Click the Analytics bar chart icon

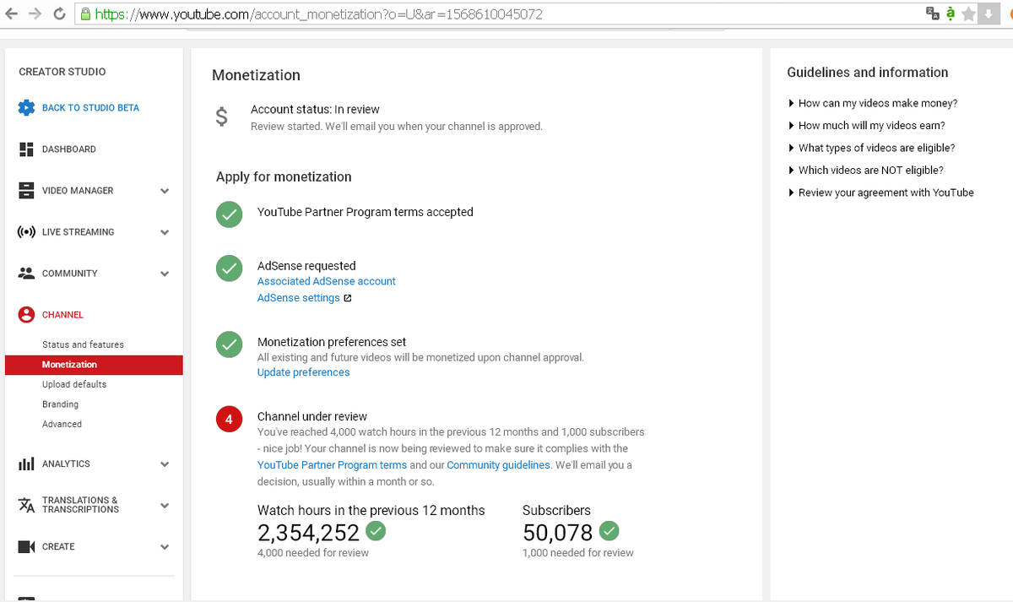[26, 464]
